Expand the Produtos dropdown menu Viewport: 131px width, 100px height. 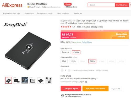[x=29, y=13]
